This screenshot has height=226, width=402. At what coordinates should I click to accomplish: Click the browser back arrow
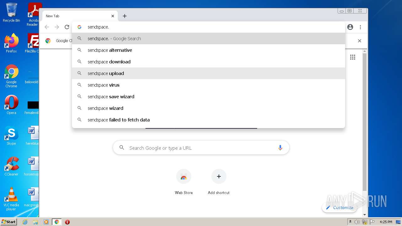click(47, 27)
